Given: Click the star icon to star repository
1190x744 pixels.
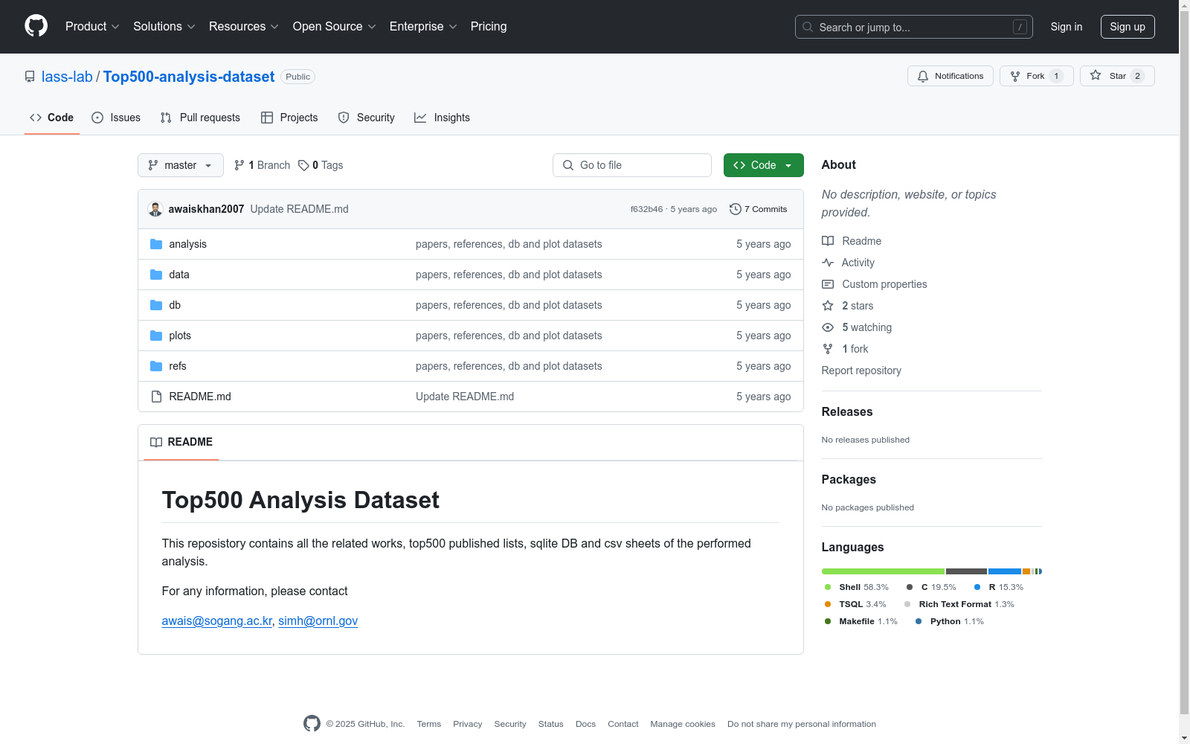Looking at the screenshot, I should click(1096, 75).
